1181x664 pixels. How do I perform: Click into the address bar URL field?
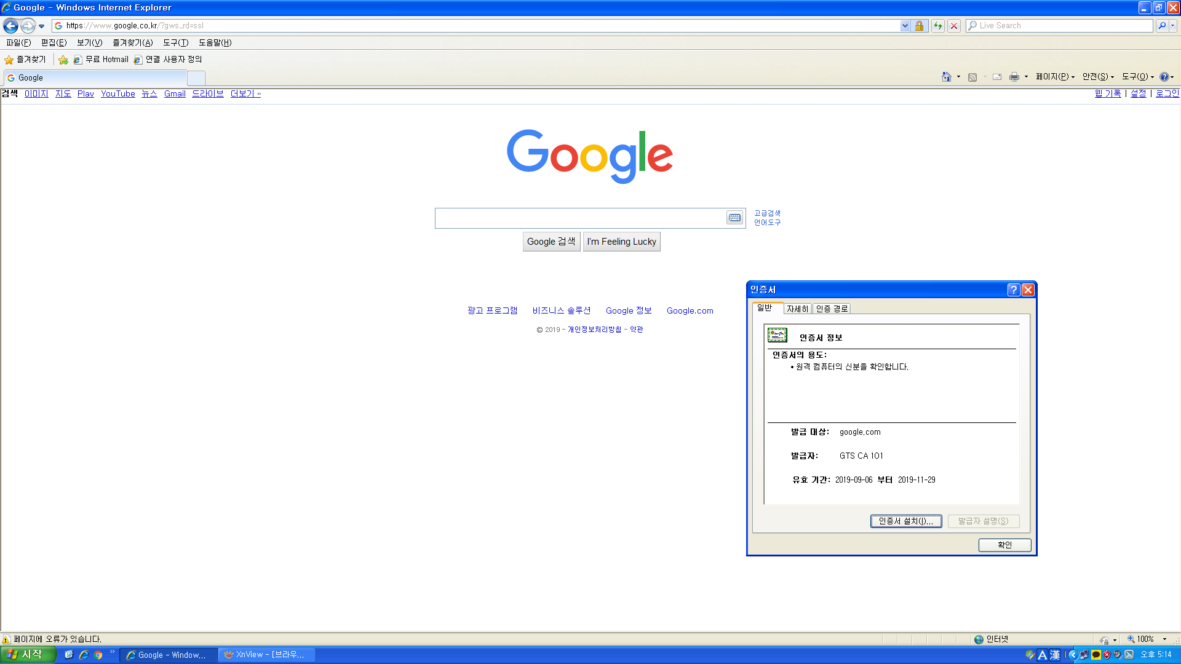coord(477,26)
